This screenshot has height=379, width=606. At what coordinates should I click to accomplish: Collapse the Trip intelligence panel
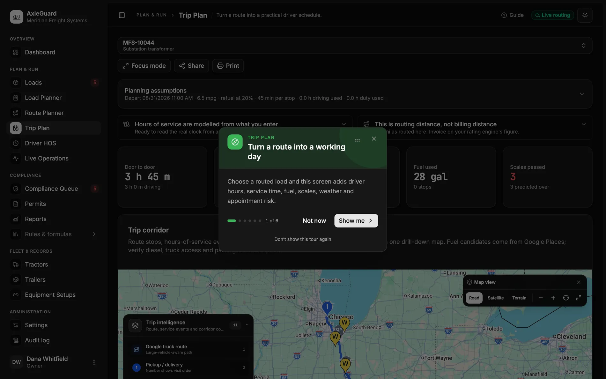[247, 325]
